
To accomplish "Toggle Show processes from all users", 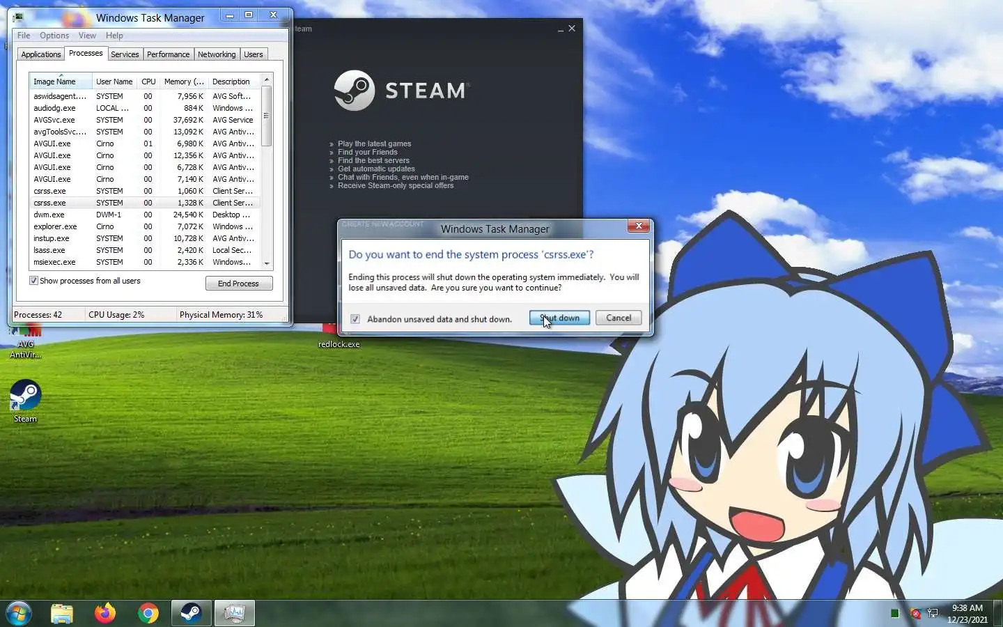I will coord(33,281).
